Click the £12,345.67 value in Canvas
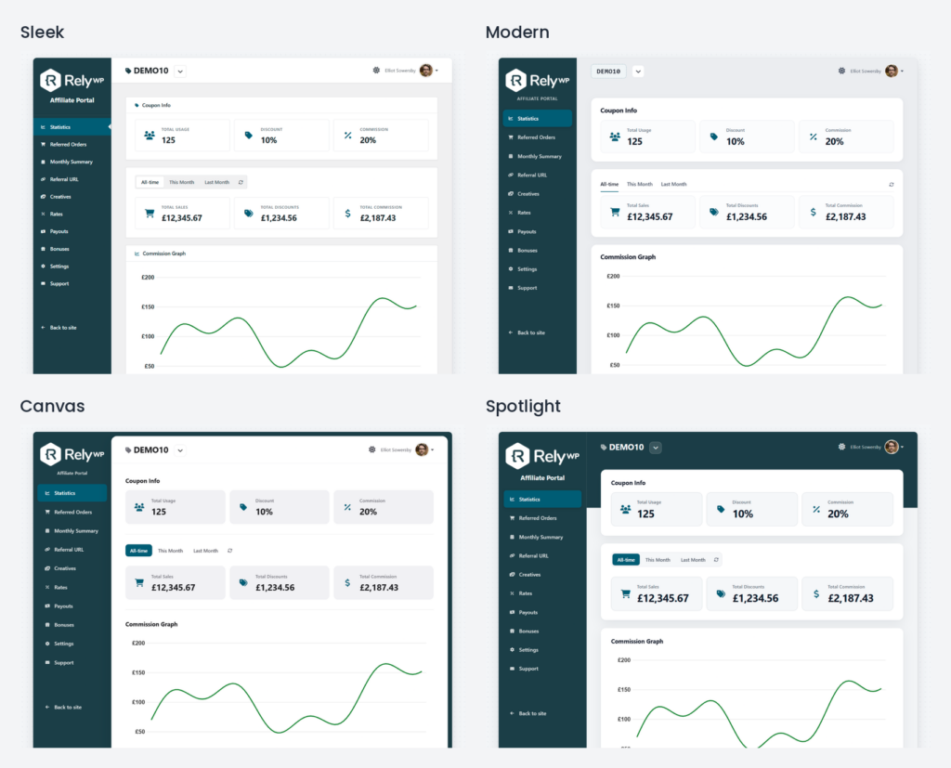This screenshot has height=768, width=951. pyautogui.click(x=174, y=588)
